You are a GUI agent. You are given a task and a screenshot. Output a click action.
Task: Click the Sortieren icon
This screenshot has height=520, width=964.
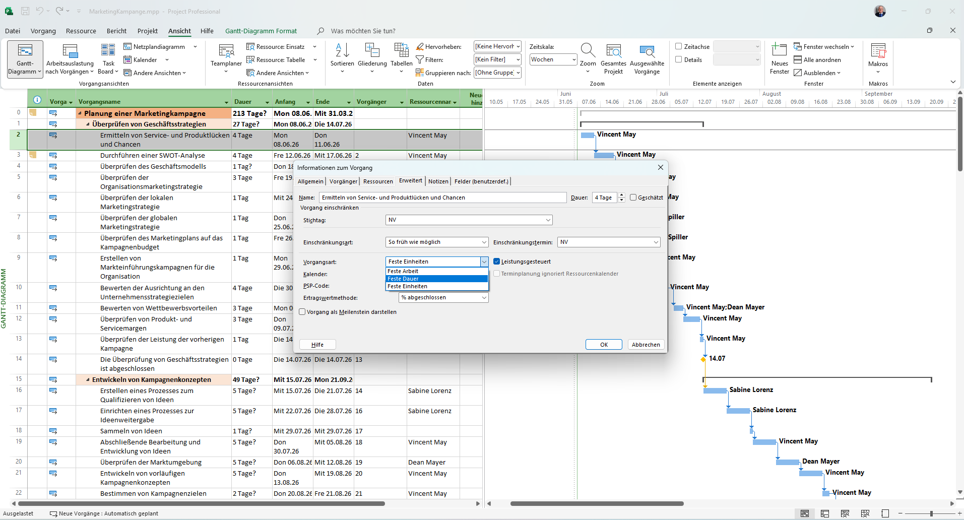[x=342, y=50]
